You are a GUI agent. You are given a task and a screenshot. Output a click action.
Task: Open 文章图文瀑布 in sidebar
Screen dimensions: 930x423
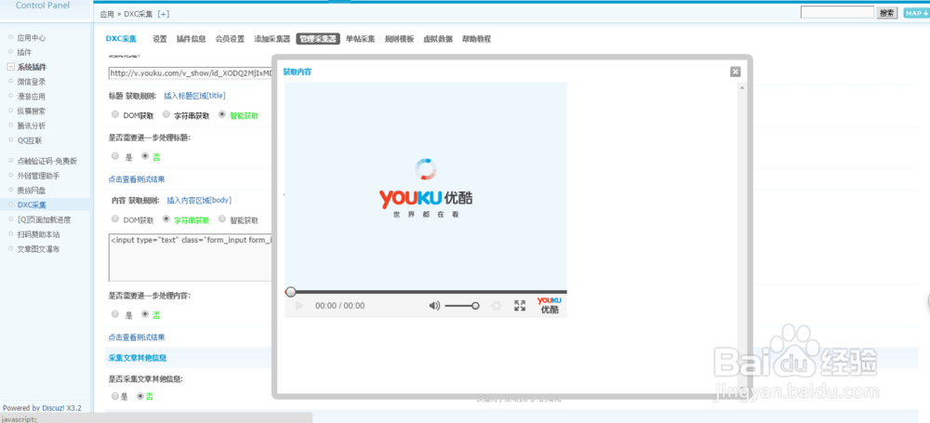[38, 249]
